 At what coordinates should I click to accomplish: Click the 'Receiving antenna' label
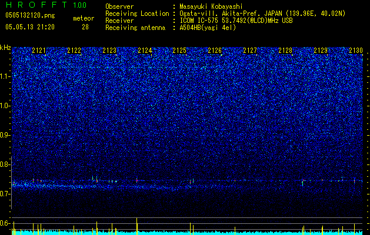pyautogui.click(x=135, y=28)
